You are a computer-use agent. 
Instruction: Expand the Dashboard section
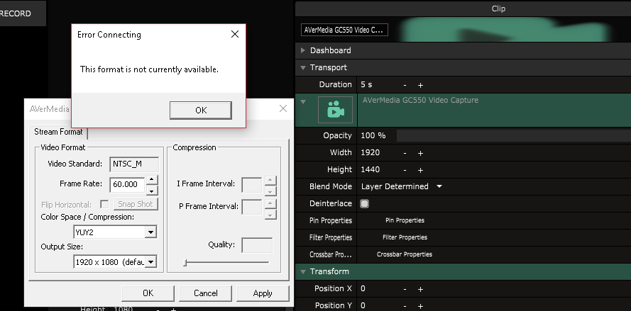pyautogui.click(x=304, y=51)
